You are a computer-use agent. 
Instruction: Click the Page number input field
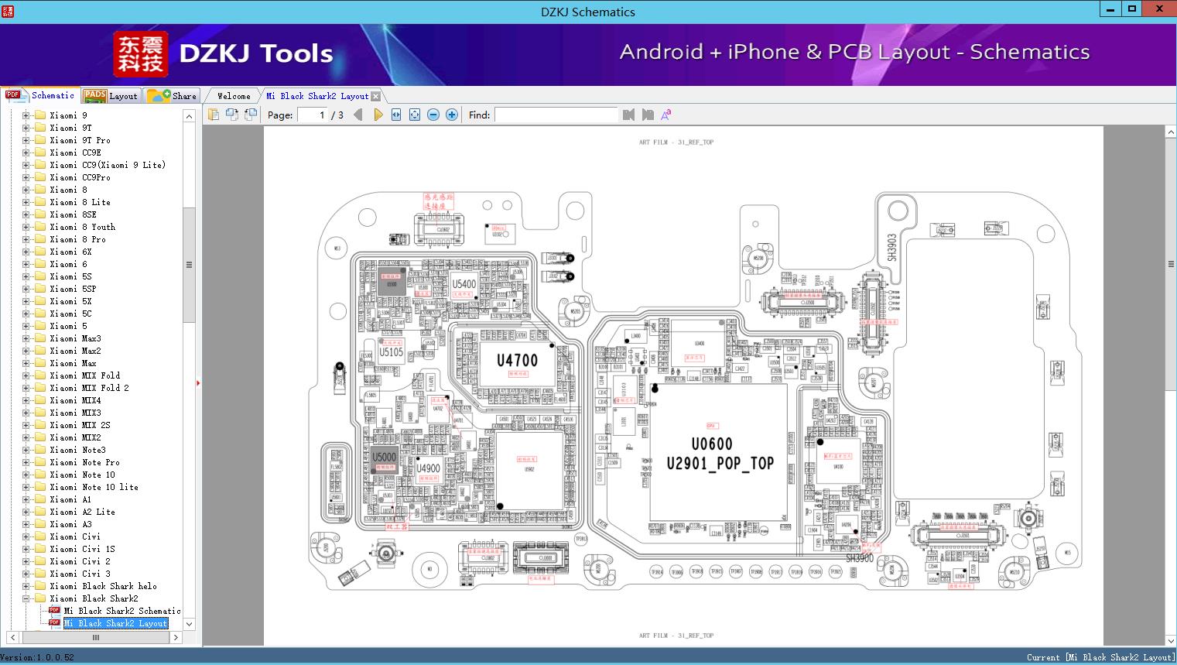point(312,115)
